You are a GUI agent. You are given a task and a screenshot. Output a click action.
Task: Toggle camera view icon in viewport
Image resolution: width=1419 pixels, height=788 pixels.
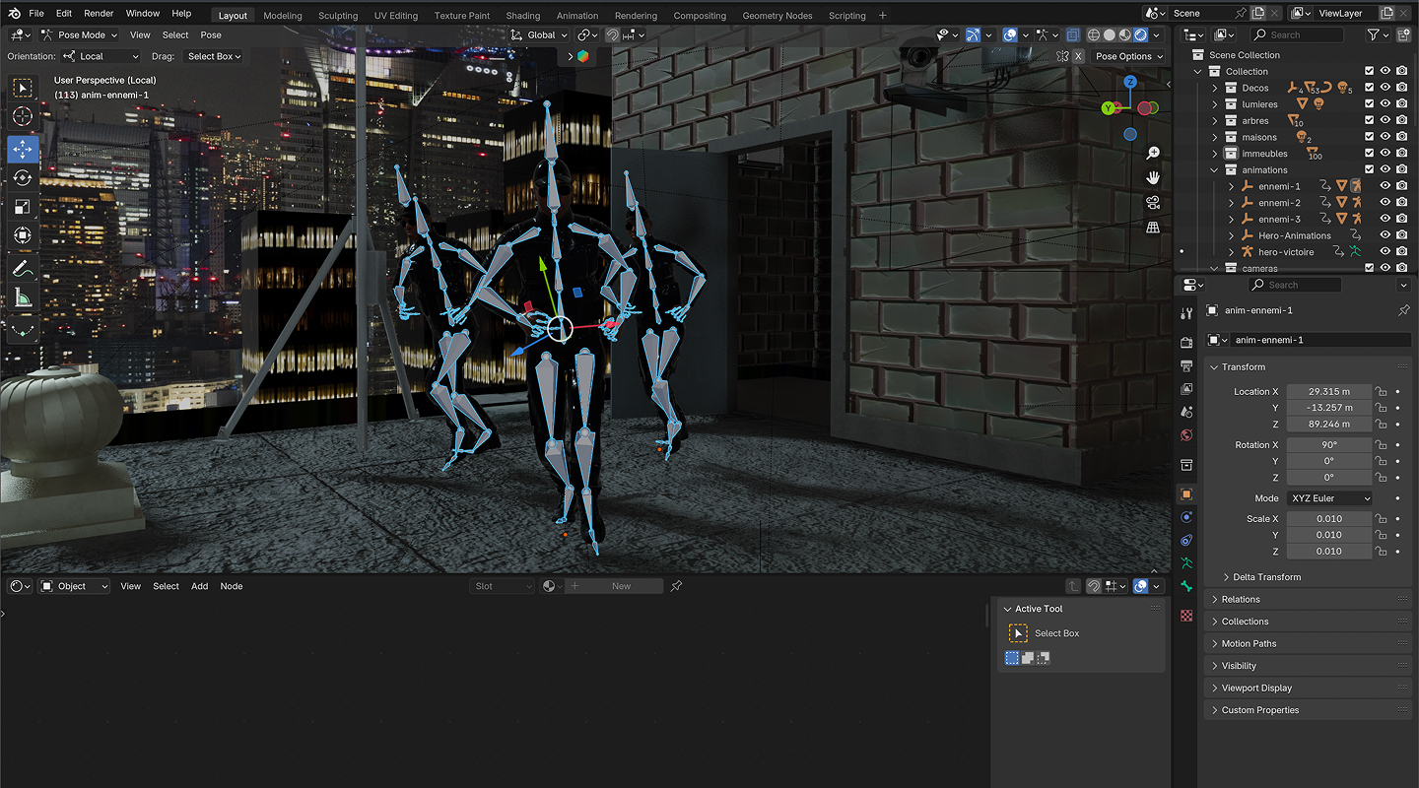pos(1153,203)
